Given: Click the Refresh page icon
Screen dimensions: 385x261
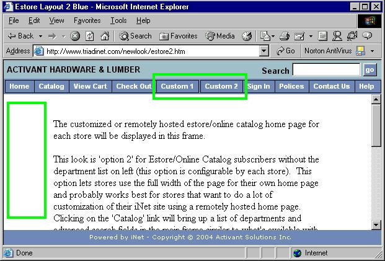Looking at the screenshot, I should coord(89,36).
